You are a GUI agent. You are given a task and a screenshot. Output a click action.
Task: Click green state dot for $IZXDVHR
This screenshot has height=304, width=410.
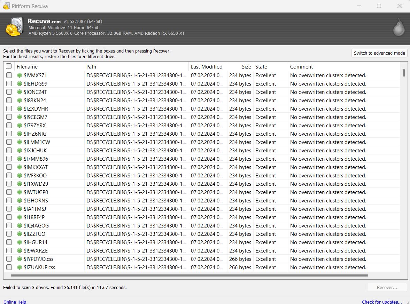[20, 109]
